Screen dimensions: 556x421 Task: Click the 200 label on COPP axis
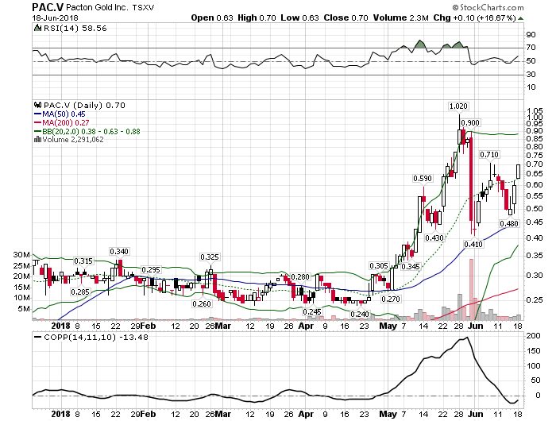pos(534,336)
